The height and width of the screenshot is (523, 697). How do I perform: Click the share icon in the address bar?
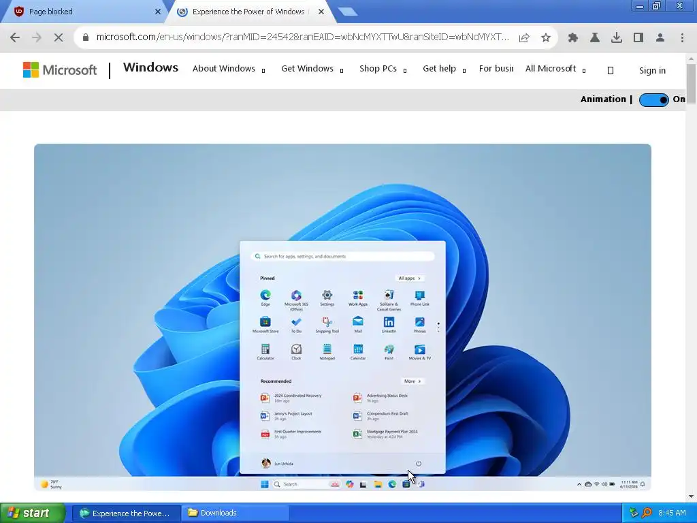(524, 38)
